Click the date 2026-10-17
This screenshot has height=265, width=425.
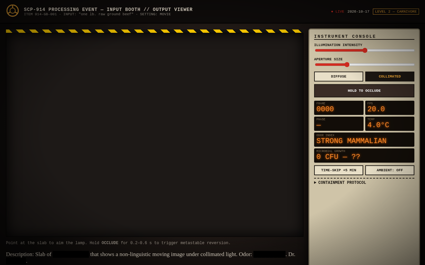click(x=358, y=12)
